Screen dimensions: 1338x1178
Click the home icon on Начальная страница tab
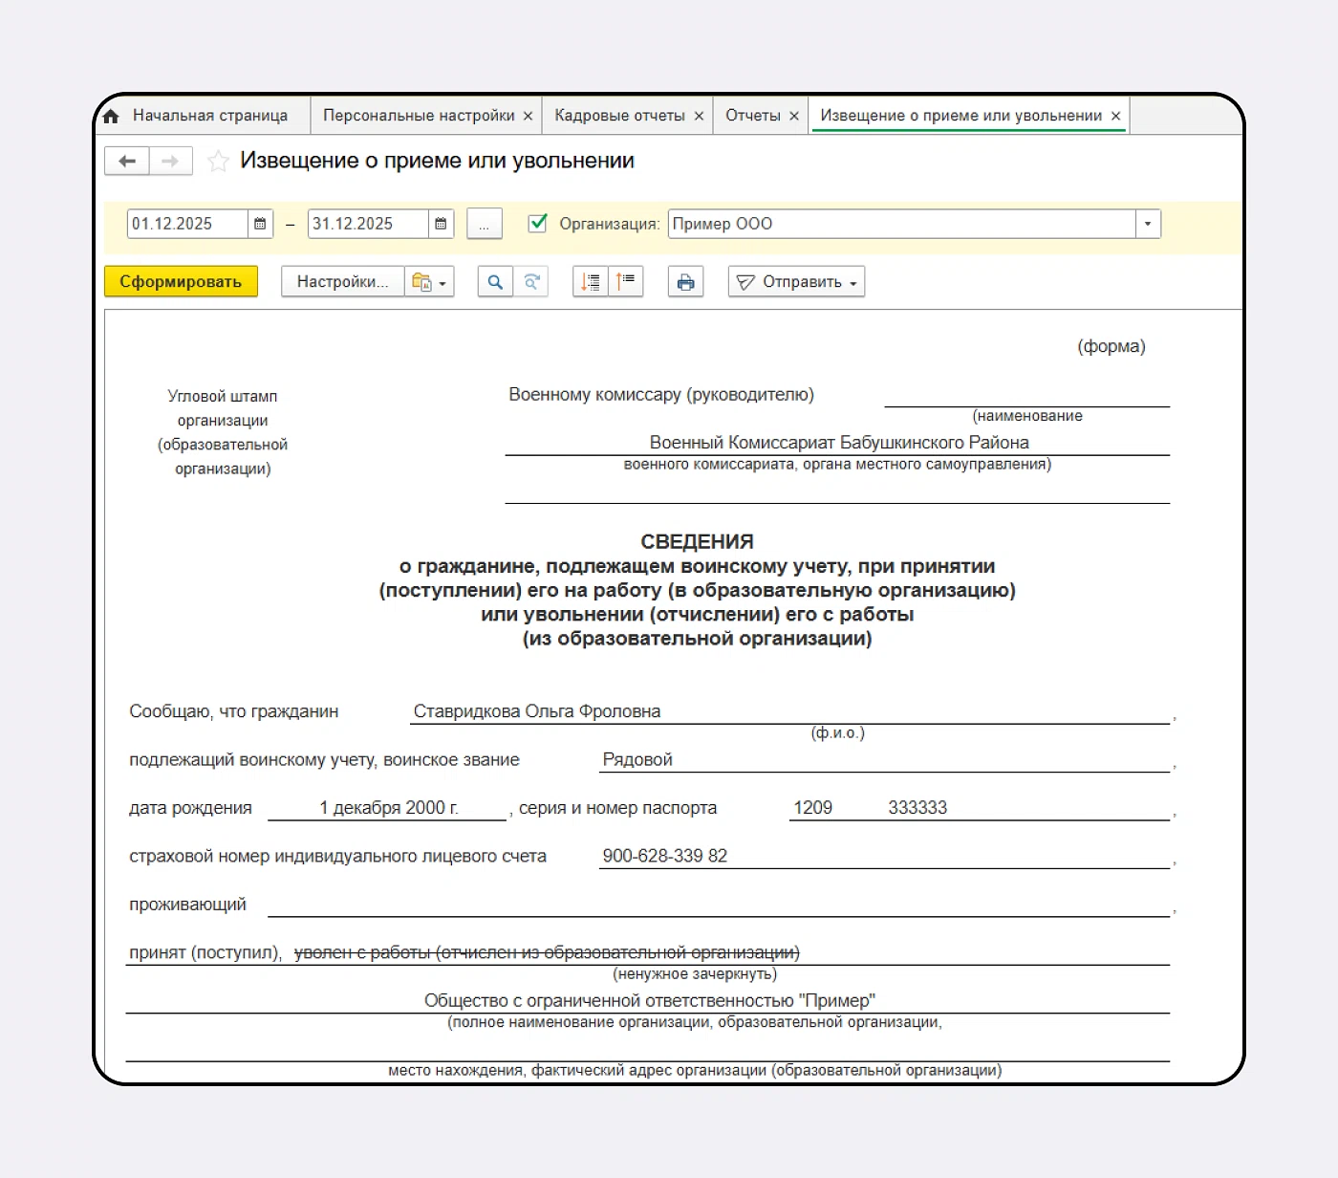[112, 117]
